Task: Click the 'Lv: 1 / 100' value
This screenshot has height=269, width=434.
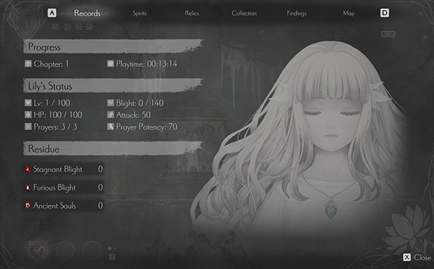Action: tap(52, 103)
